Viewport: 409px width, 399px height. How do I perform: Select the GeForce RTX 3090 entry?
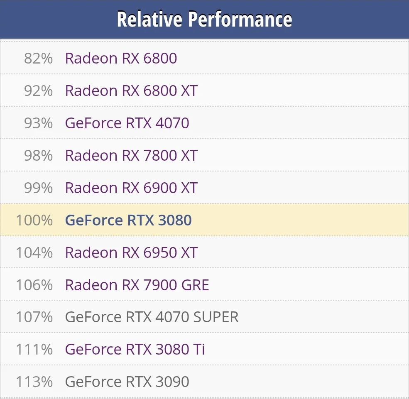click(x=127, y=382)
